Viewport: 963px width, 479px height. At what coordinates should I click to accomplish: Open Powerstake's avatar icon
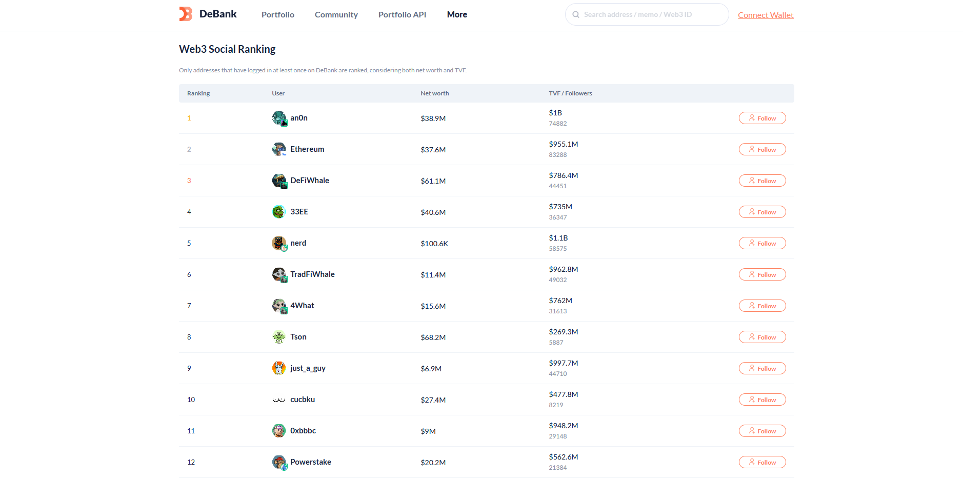(x=279, y=462)
